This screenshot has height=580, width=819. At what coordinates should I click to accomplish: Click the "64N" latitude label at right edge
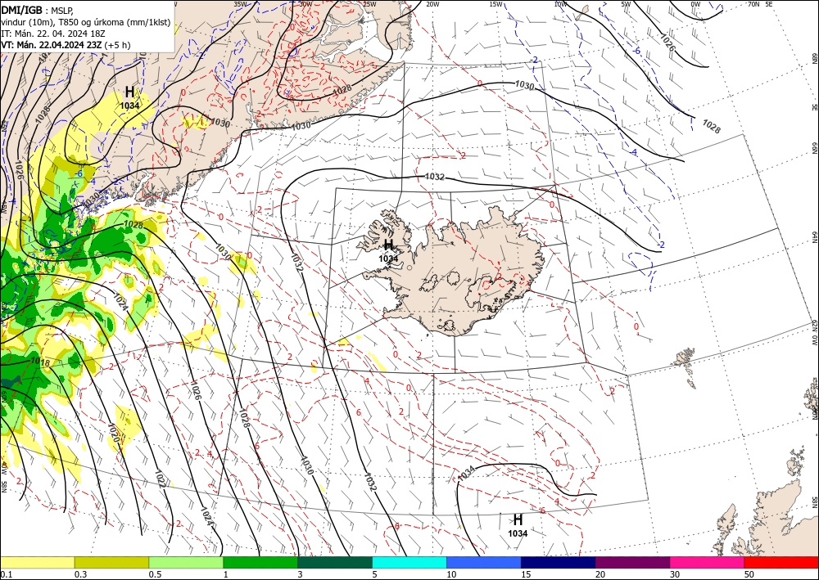pyautogui.click(x=814, y=237)
